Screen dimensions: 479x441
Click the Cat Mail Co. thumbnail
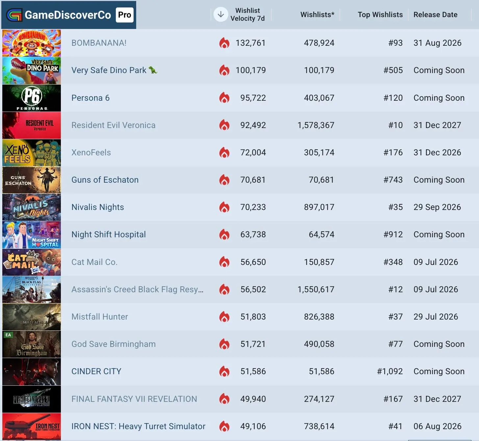coord(32,262)
